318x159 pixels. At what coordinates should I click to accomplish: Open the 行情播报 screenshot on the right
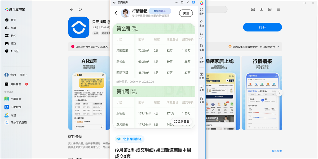coord(262,93)
